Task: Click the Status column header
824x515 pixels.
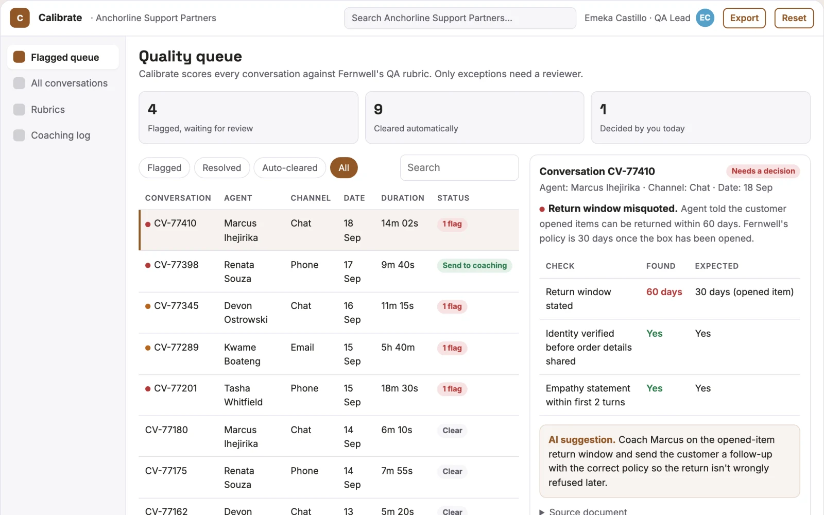Action: click(x=453, y=198)
